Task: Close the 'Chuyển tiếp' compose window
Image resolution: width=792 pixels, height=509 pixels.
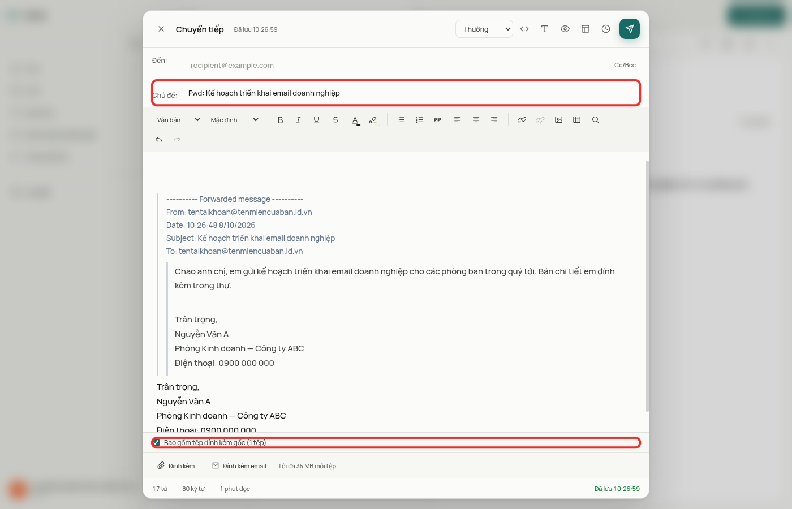Action: point(161,29)
